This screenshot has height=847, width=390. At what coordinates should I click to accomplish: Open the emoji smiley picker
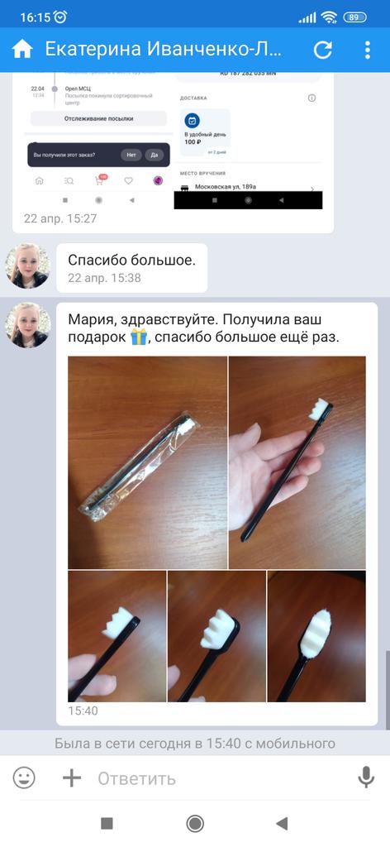click(x=24, y=778)
